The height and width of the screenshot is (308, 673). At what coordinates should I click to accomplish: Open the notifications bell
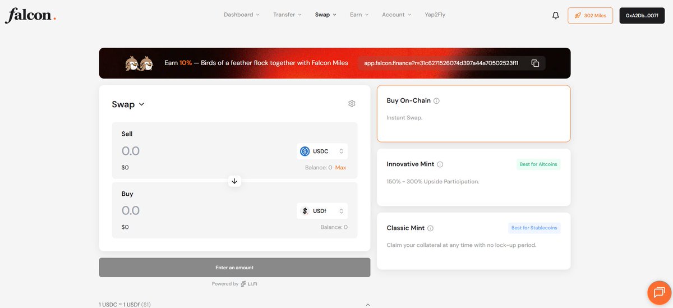[555, 16]
